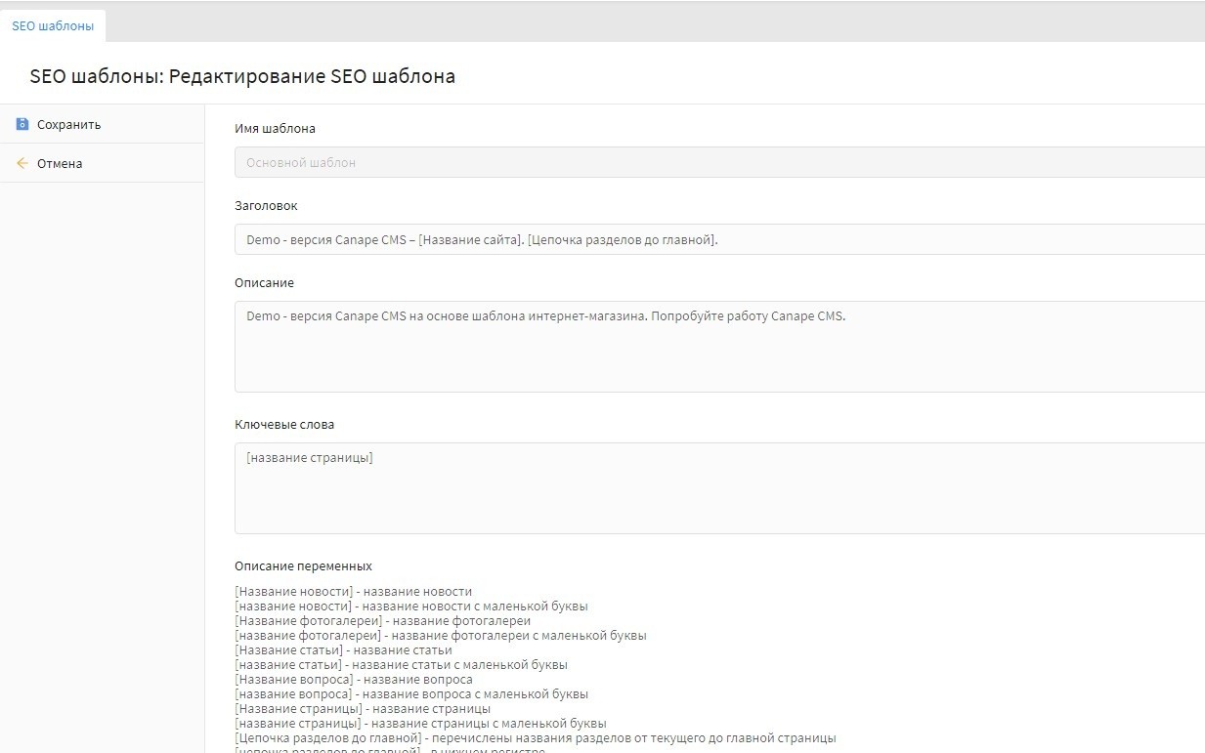Click the capitalized [Название фотогалереи] variable line
The image size is (1205, 753).
click(x=382, y=620)
